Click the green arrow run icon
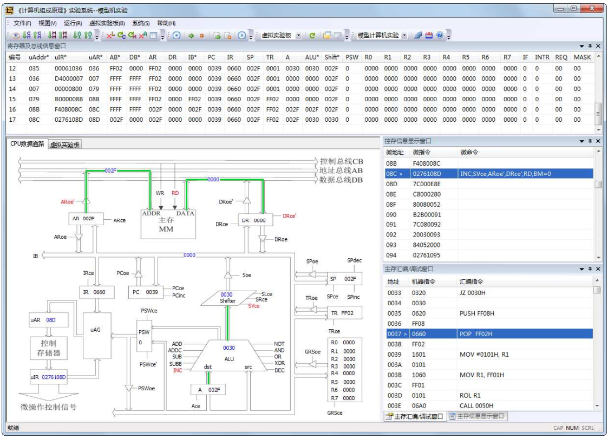This screenshot has width=608, height=439. click(x=191, y=35)
